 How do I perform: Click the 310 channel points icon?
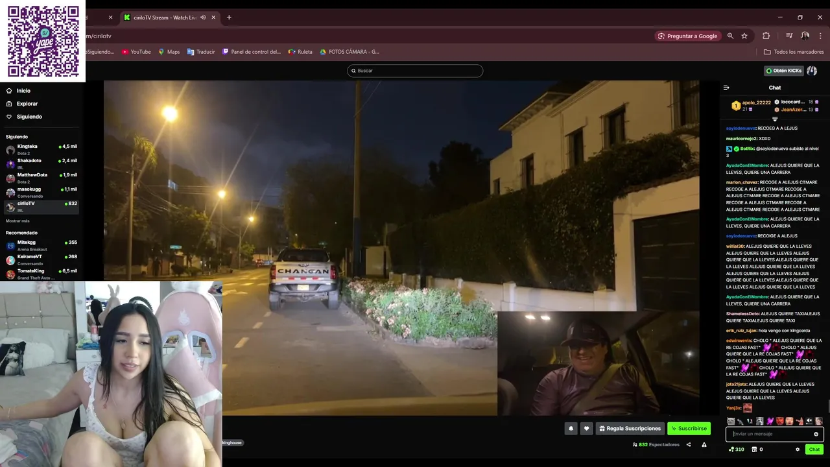pos(736,449)
